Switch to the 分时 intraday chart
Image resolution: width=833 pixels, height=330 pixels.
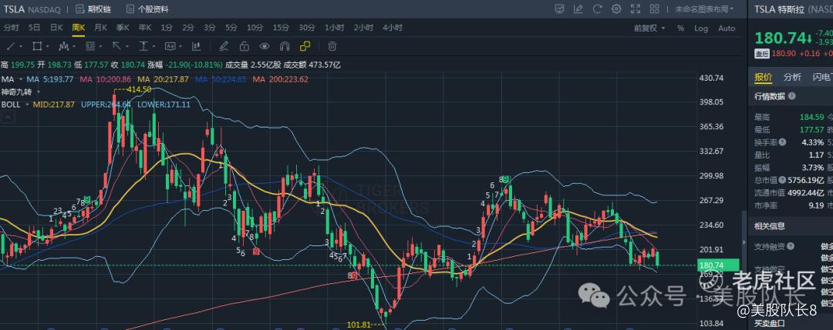click(x=11, y=28)
